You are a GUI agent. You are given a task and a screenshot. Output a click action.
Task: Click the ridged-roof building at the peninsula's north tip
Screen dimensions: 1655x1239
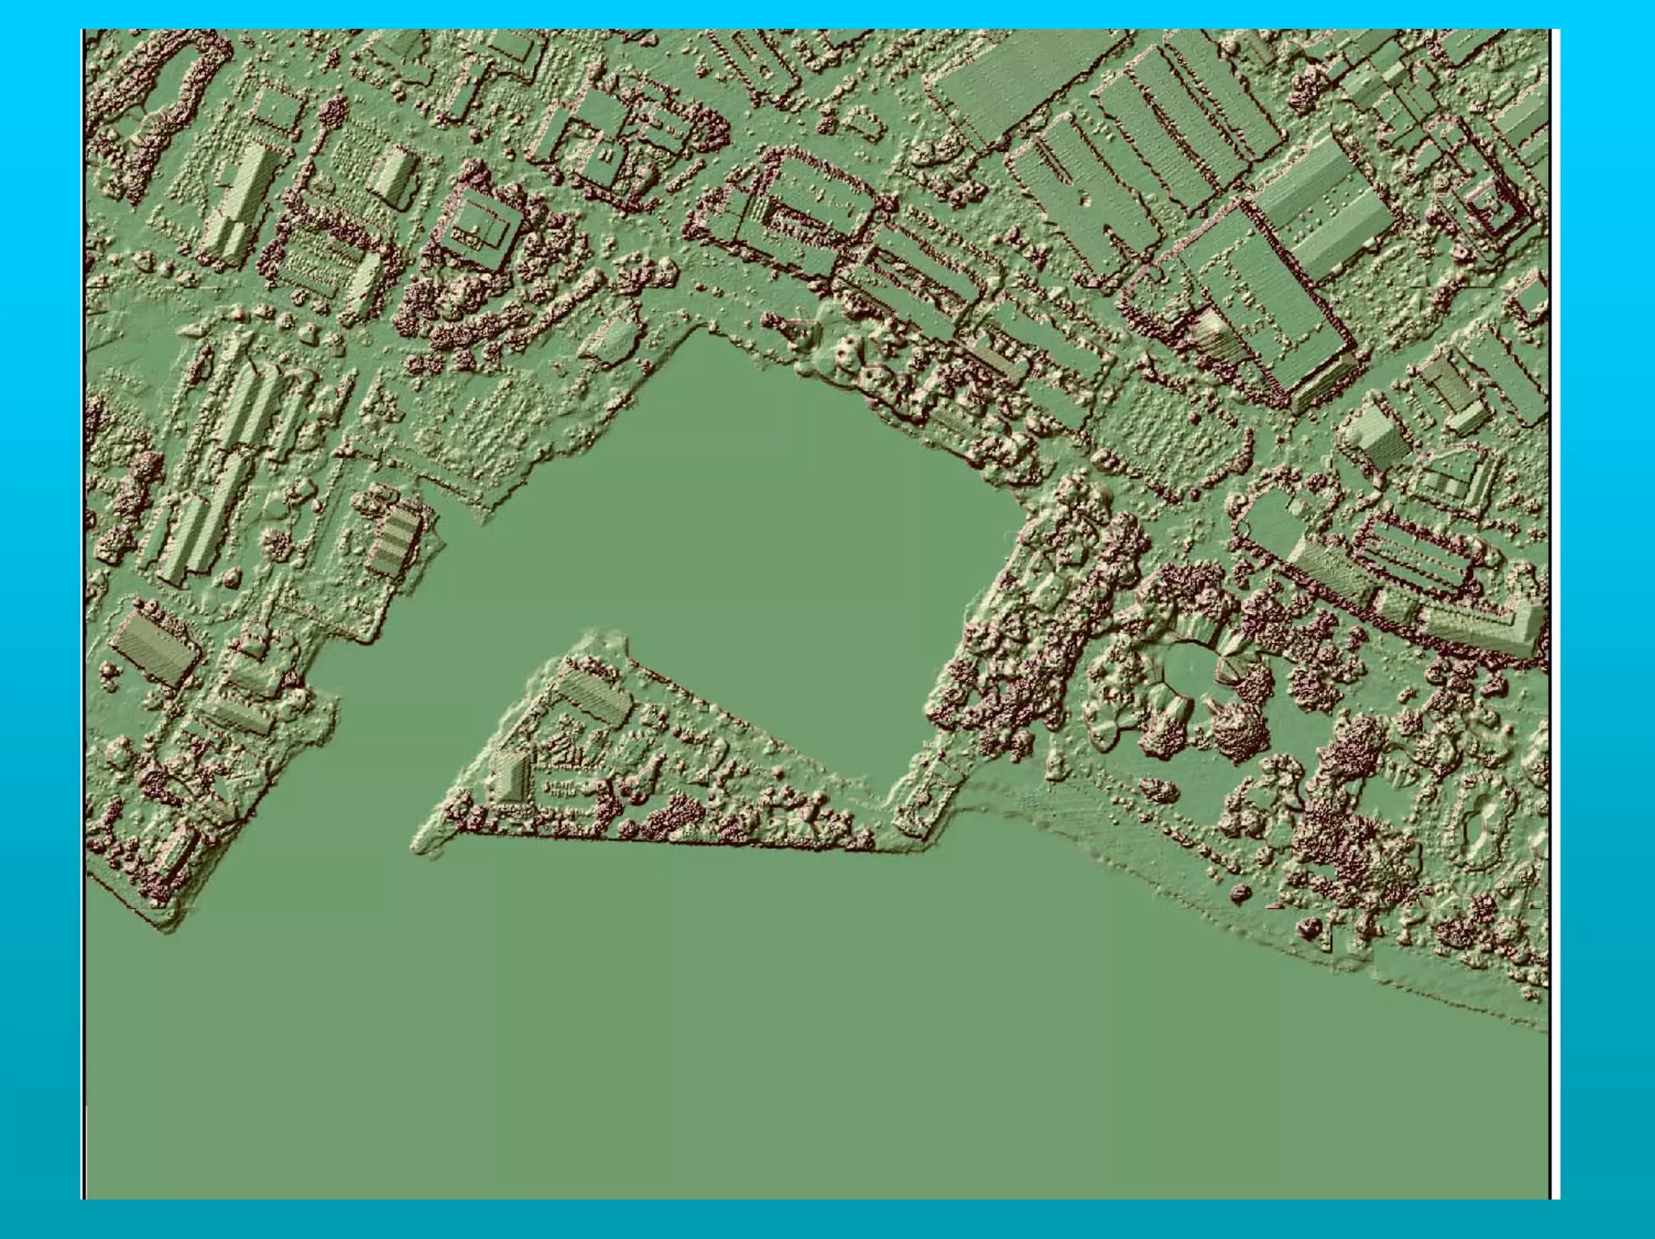[x=594, y=696]
